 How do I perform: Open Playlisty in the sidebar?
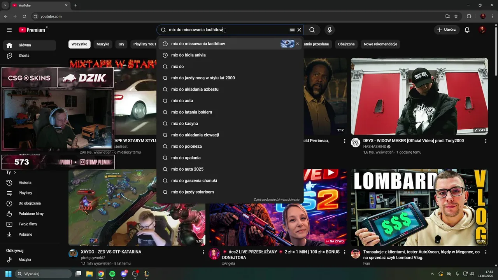point(30,193)
